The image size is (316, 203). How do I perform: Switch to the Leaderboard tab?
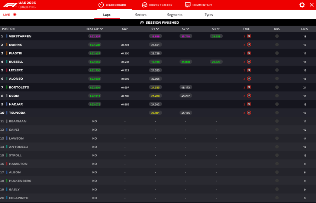click(x=112, y=5)
